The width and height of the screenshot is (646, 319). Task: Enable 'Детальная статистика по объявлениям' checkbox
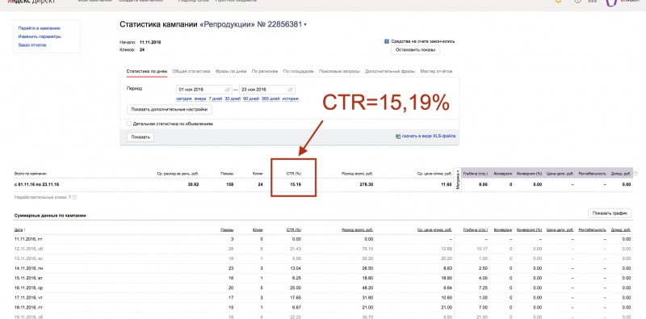(x=129, y=124)
